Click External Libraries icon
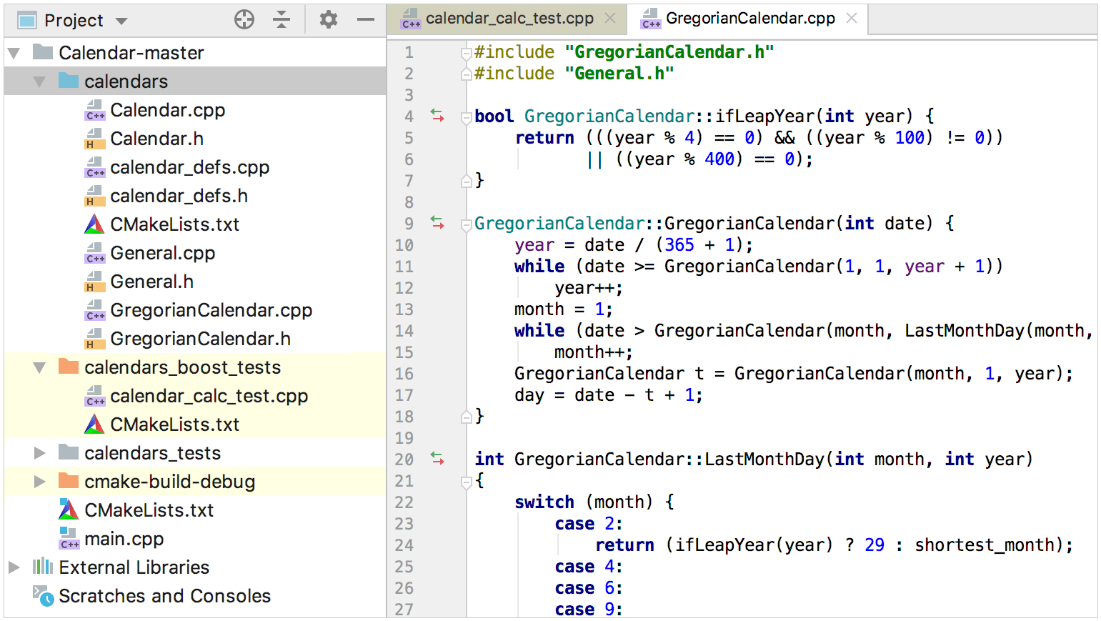 click(43, 567)
